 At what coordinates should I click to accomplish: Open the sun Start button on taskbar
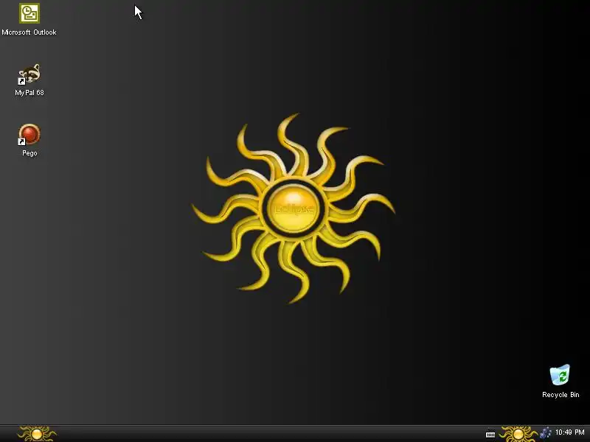(37, 434)
